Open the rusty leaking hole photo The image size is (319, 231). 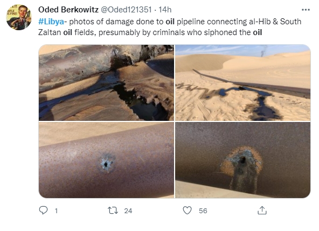pyautogui.click(x=242, y=160)
